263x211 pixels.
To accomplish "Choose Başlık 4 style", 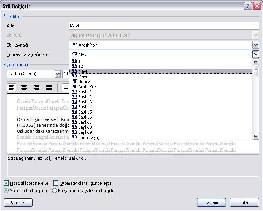I will coord(161,107).
